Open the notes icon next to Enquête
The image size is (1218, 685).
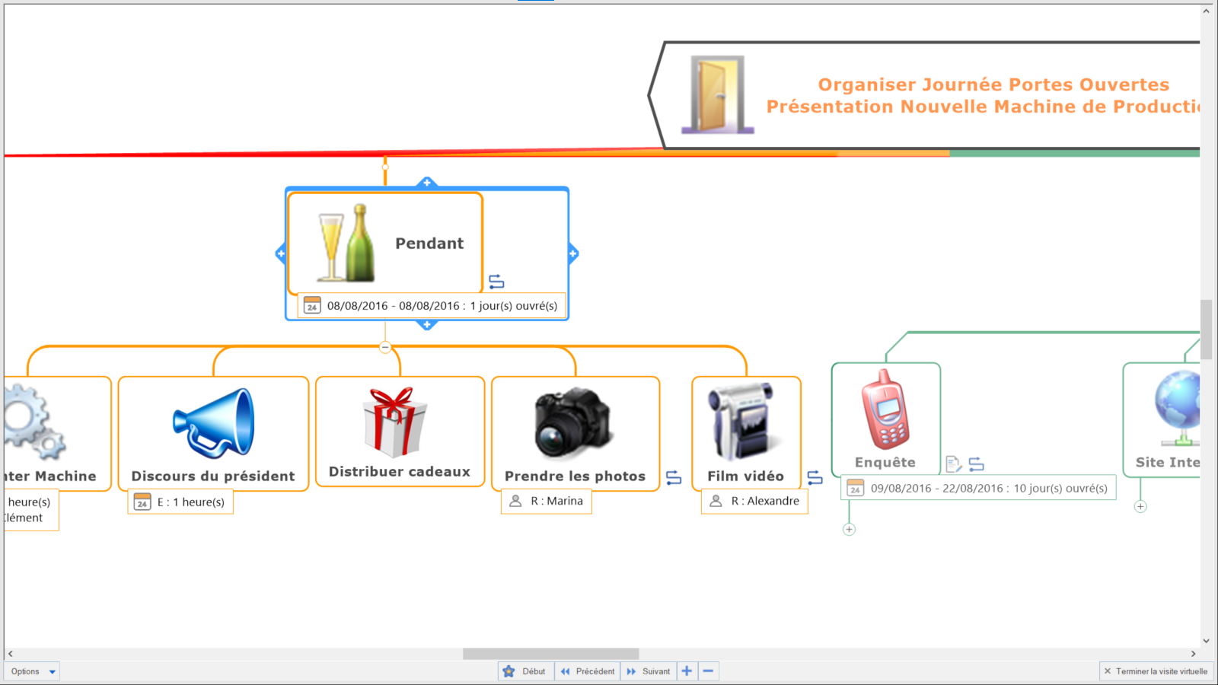point(953,464)
